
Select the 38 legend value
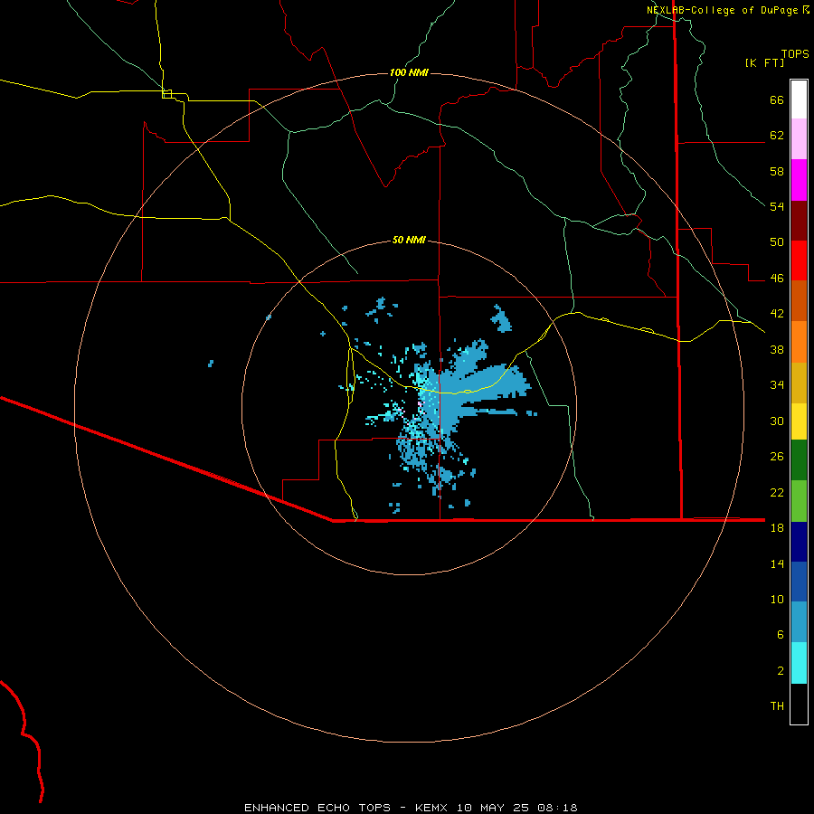(x=777, y=349)
